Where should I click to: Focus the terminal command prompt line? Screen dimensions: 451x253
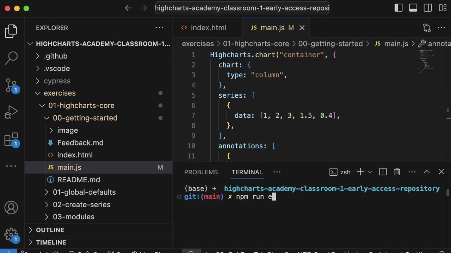coord(230,197)
